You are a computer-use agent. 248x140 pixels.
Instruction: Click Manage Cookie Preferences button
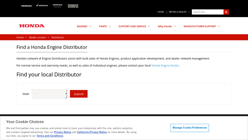pos(189,128)
